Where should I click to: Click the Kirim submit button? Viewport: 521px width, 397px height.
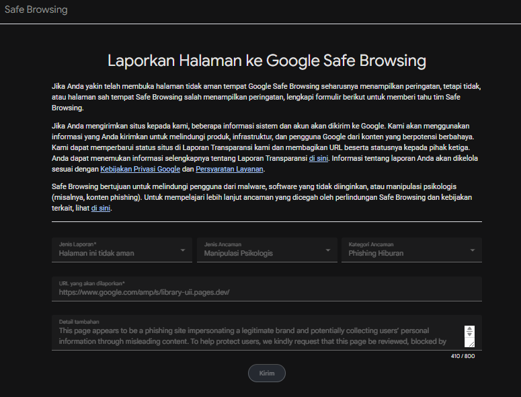coord(267,373)
